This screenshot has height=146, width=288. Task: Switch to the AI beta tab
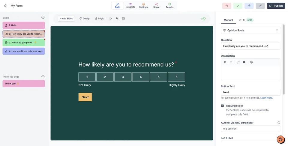246,20
